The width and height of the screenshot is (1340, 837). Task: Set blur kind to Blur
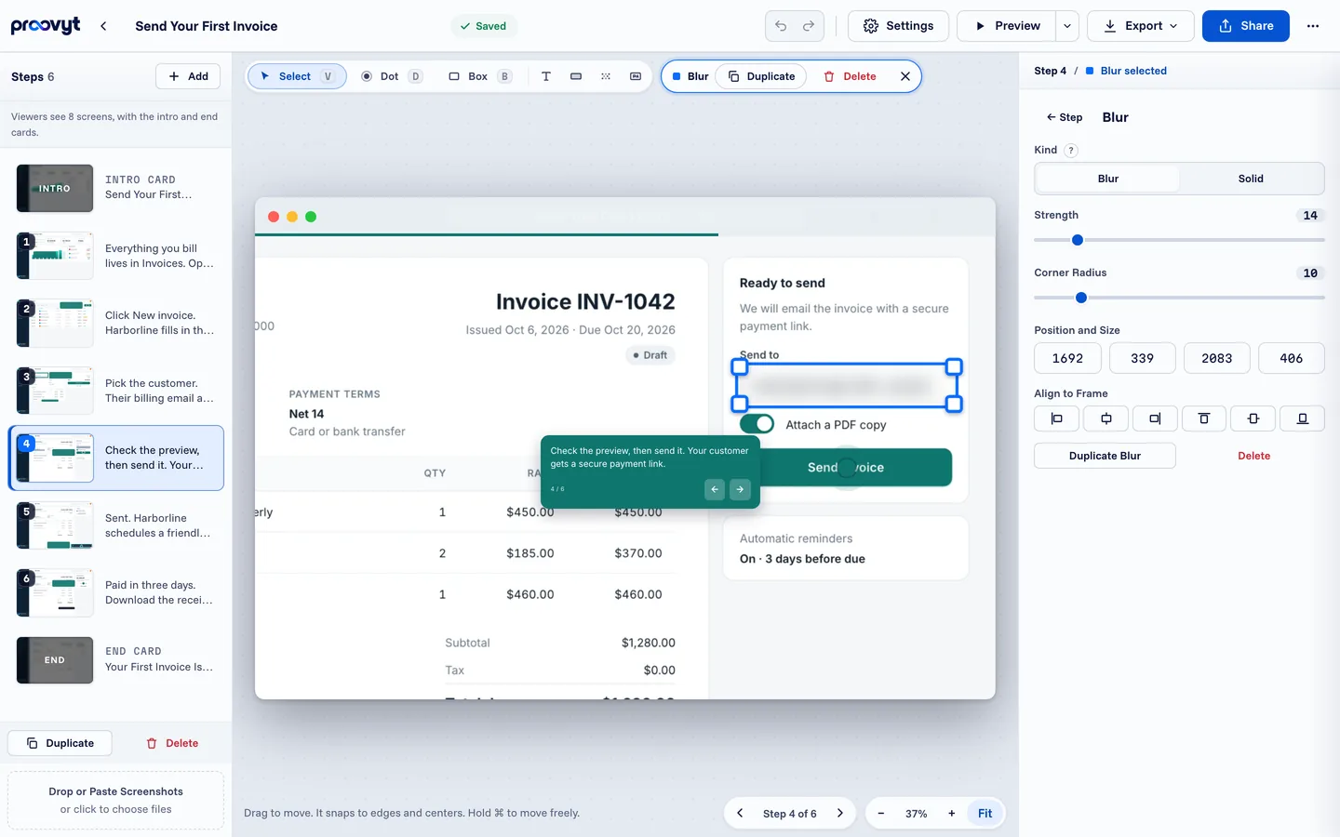coord(1108,179)
